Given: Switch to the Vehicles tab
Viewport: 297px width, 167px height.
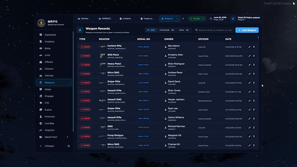Looking at the screenshot, I should pyautogui.click(x=83, y=19).
